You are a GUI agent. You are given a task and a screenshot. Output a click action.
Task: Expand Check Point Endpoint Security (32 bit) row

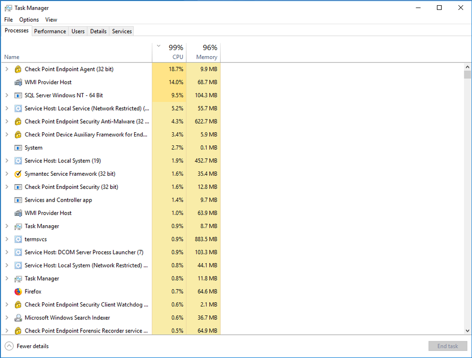[7, 187]
